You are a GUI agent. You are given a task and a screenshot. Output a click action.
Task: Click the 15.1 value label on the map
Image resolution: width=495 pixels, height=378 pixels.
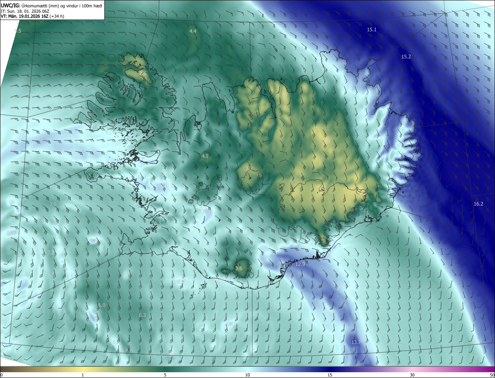tap(372, 29)
